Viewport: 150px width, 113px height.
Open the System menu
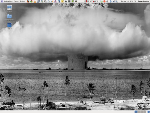[22, 1]
